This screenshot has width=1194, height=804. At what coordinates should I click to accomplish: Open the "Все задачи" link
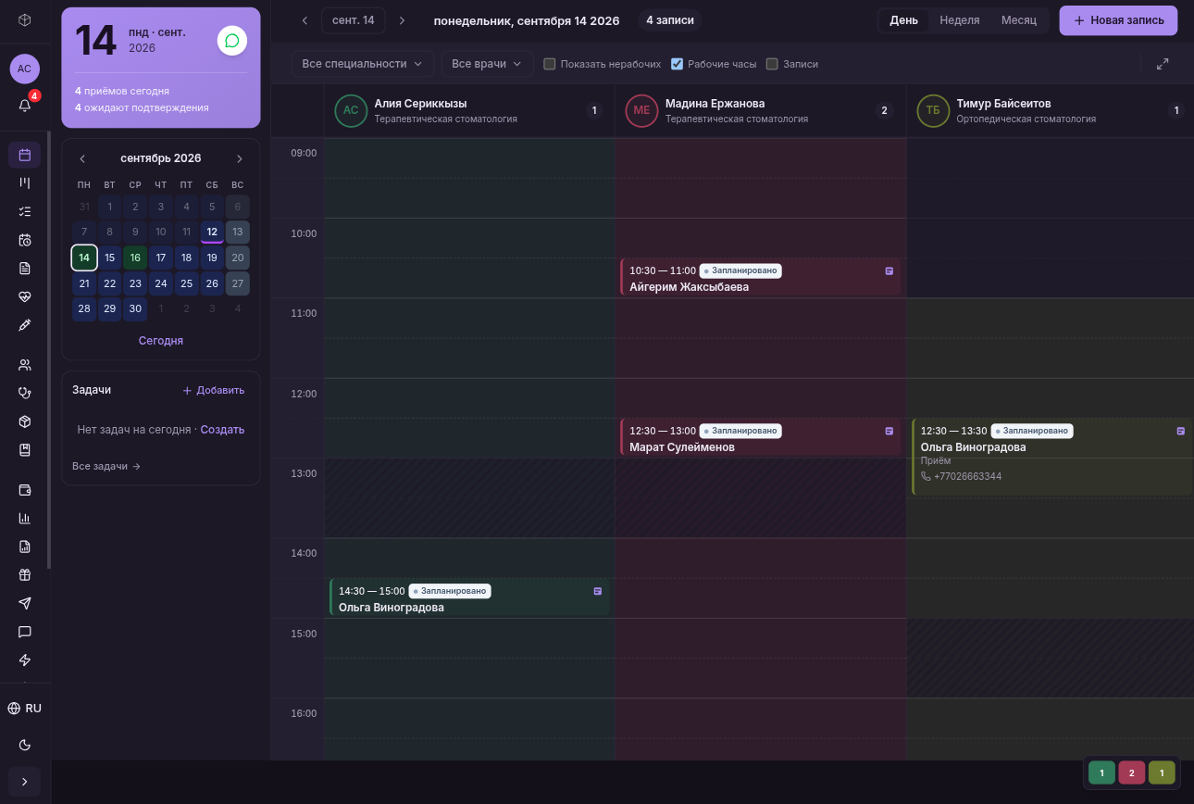tap(106, 466)
